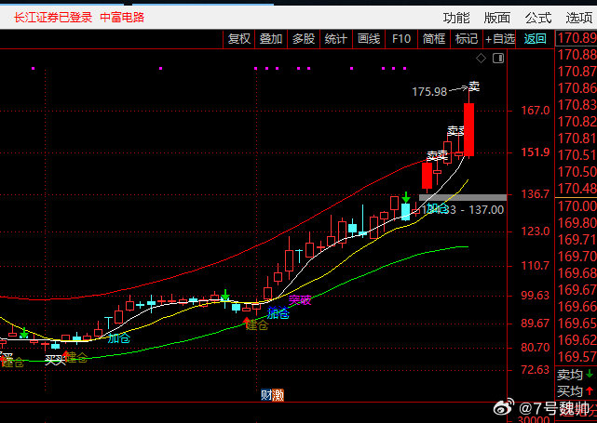Viewport: 597px width, 423px height.
Task: Click the 复权 toolbar button
Action: point(239,39)
